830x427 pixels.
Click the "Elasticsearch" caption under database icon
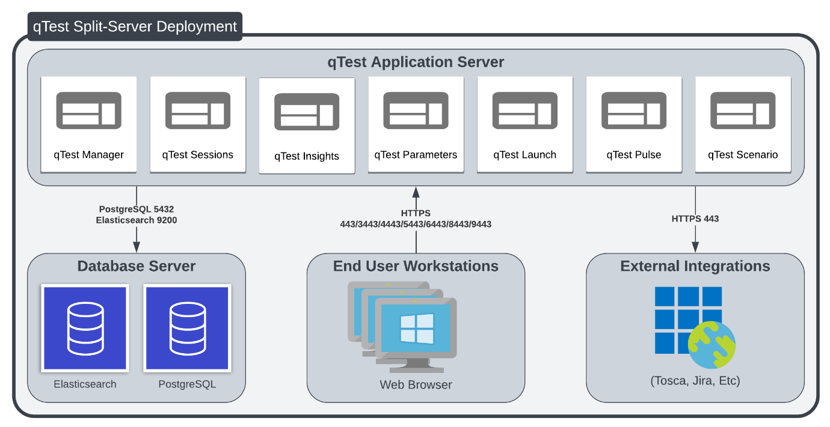click(85, 384)
